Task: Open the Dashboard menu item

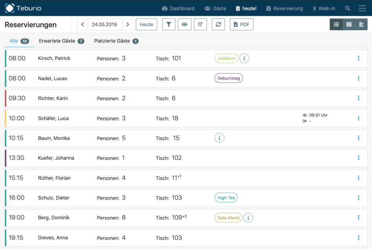Action: pos(178,9)
